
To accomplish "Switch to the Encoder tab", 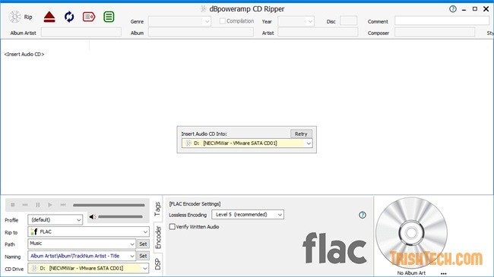I will point(158,238).
